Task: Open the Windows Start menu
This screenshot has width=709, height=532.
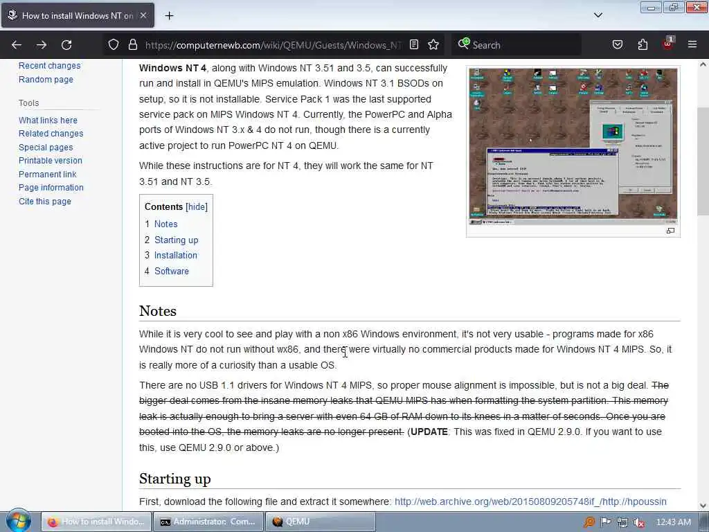Action: [x=18, y=521]
